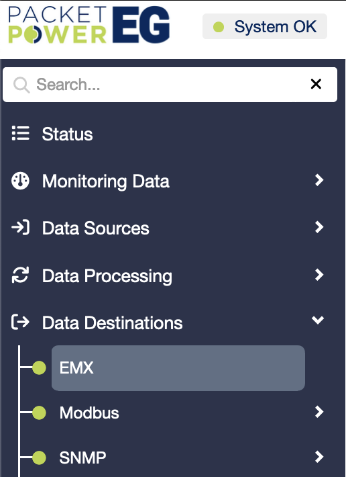346x477 pixels.
Task: Collapse the Data Destinations section chevron
Action: click(x=318, y=320)
